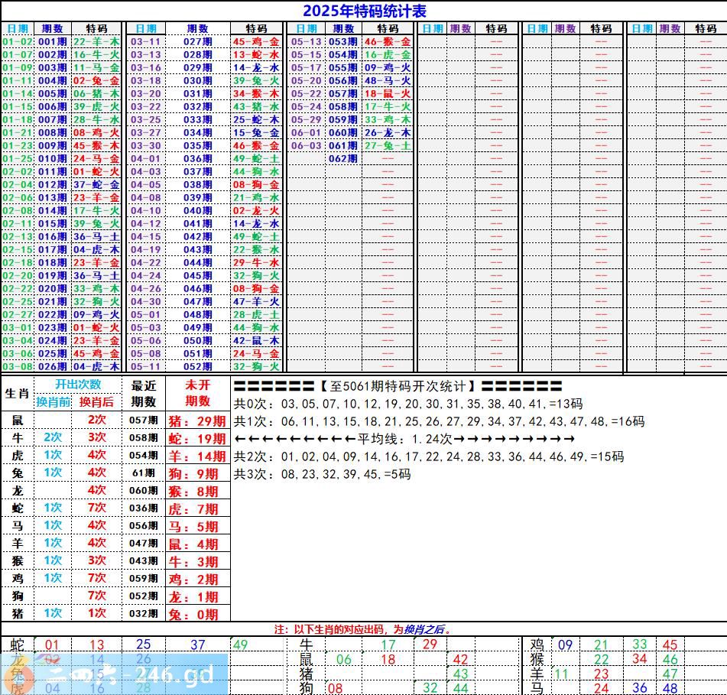Select the 06-03 date cell
The width and height of the screenshot is (727, 695).
point(307,145)
